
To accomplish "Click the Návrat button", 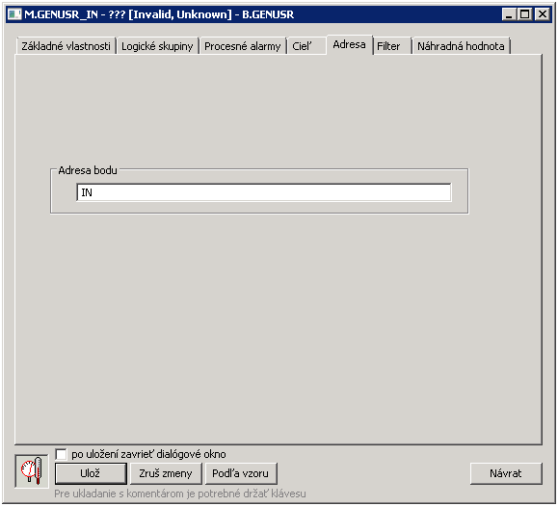I will point(506,473).
